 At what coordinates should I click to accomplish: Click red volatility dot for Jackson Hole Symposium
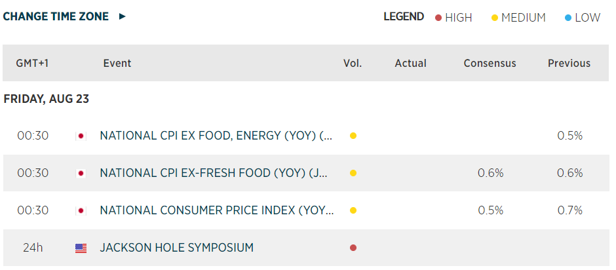(x=353, y=248)
